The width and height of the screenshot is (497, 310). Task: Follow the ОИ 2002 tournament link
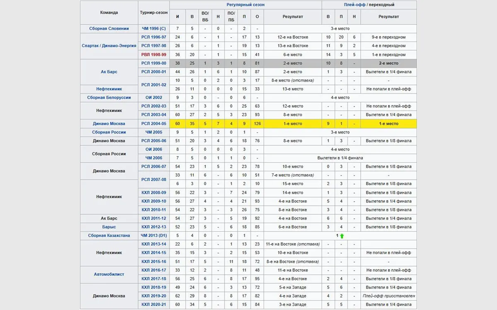(154, 98)
